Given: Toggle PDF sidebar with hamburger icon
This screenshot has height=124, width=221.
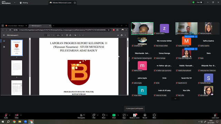Looking at the screenshot, I should tap(4, 35).
